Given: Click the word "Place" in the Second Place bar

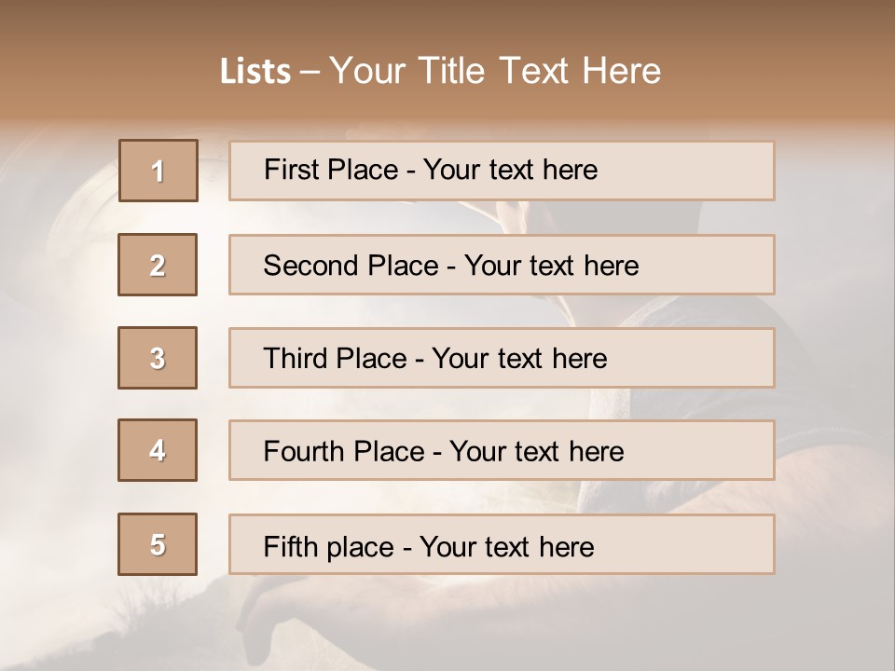Looking at the screenshot, I should pos(401,266).
